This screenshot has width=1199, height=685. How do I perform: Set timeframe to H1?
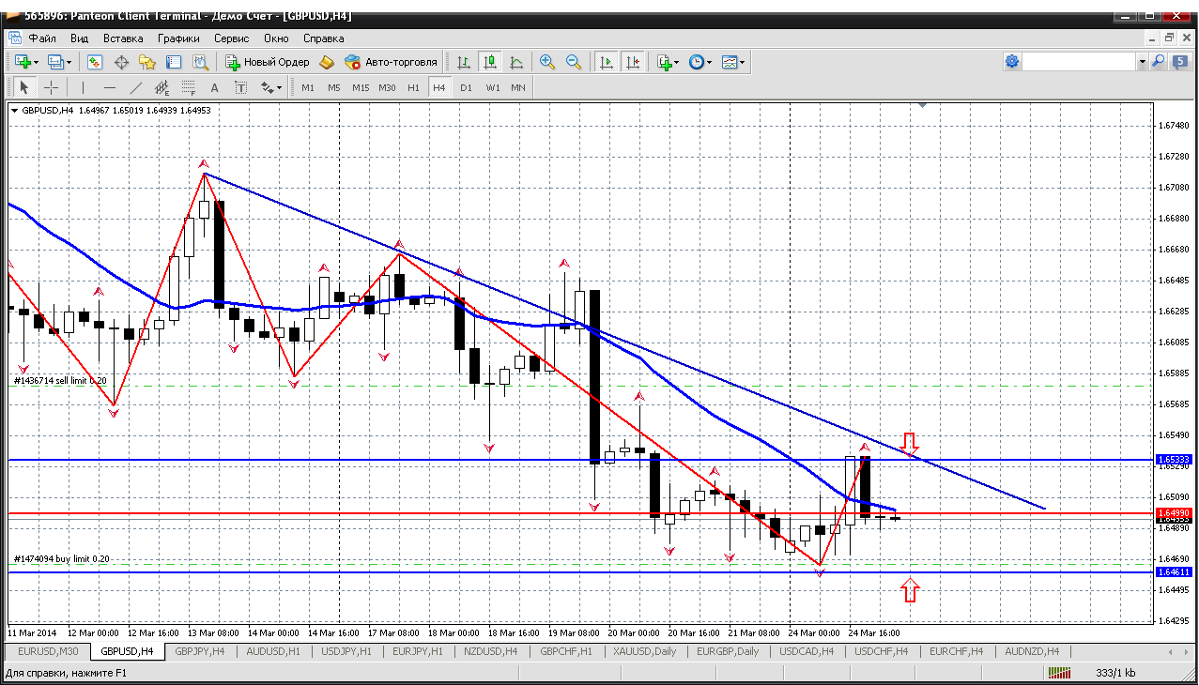click(413, 87)
